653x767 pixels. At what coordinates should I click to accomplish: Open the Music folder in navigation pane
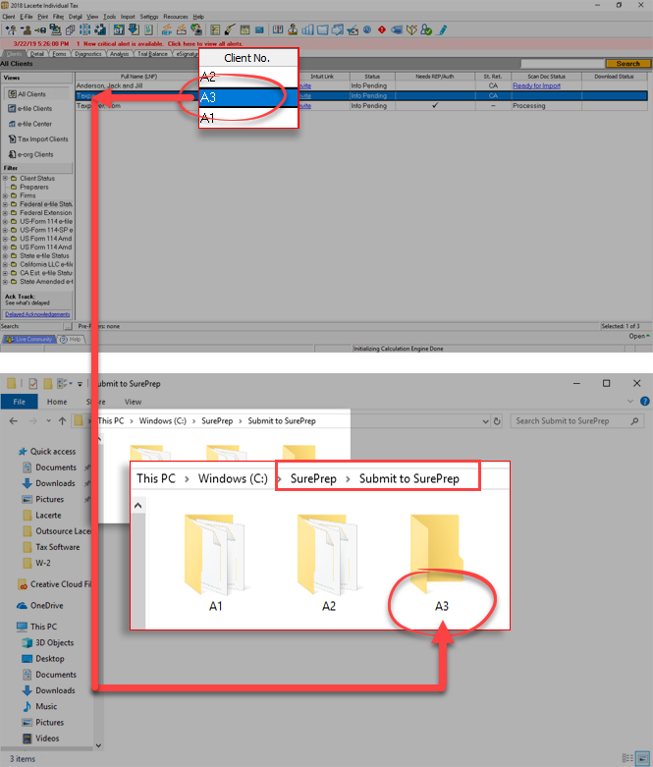pos(40,706)
